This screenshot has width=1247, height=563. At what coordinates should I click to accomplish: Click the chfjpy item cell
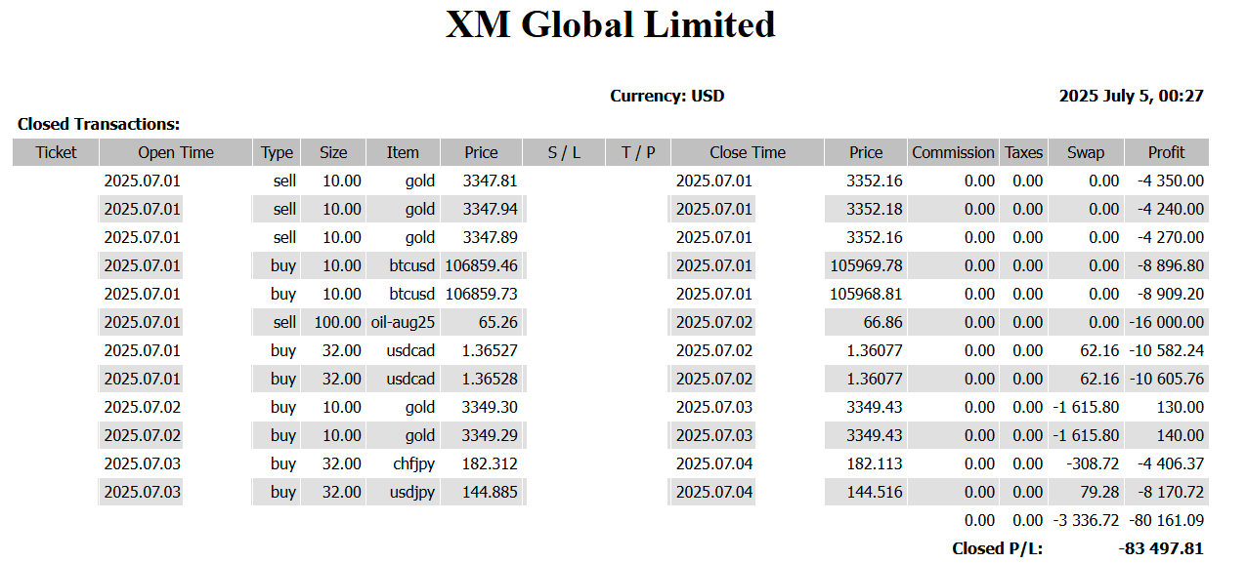(414, 463)
